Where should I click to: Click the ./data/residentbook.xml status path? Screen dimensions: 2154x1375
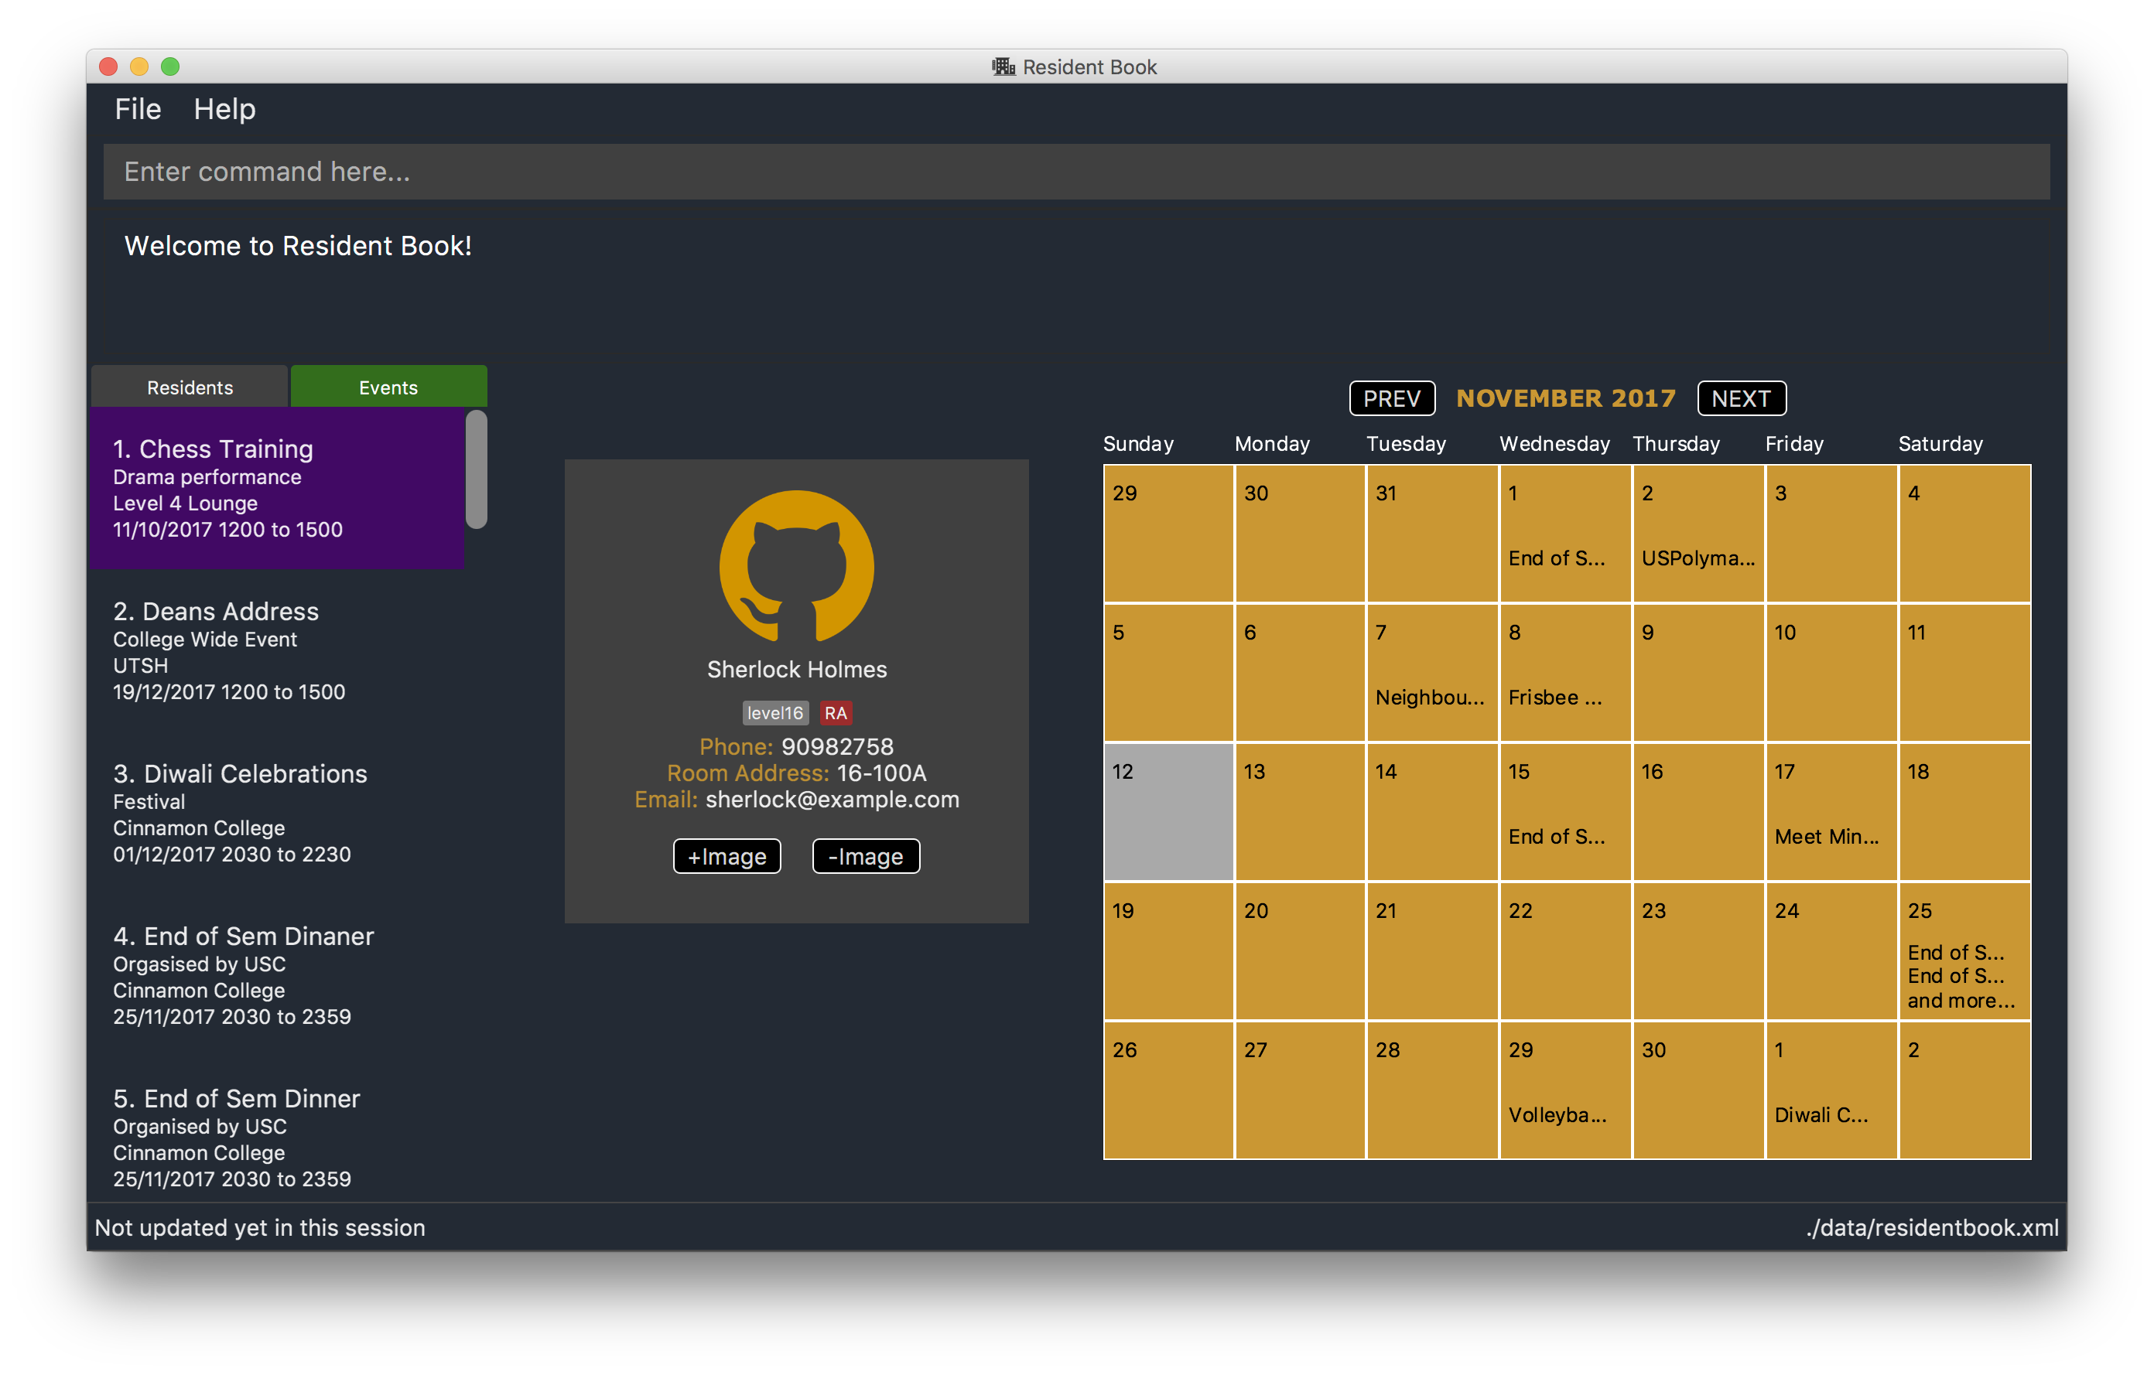(x=1932, y=1227)
